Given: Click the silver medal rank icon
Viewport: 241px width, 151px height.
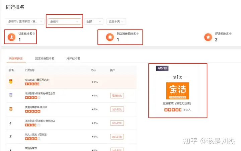Looking at the screenshot, I should pos(11,95).
